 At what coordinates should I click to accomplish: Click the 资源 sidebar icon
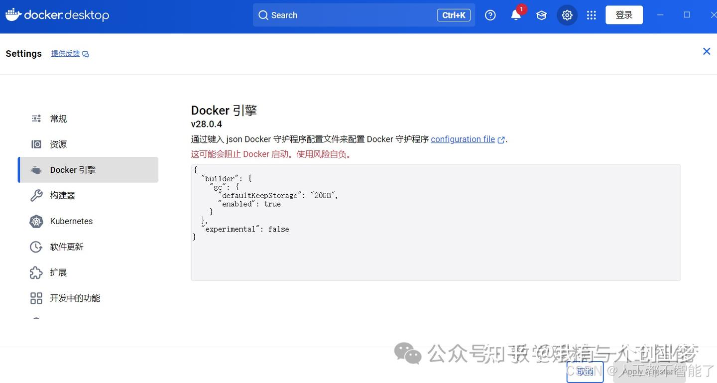click(36, 144)
